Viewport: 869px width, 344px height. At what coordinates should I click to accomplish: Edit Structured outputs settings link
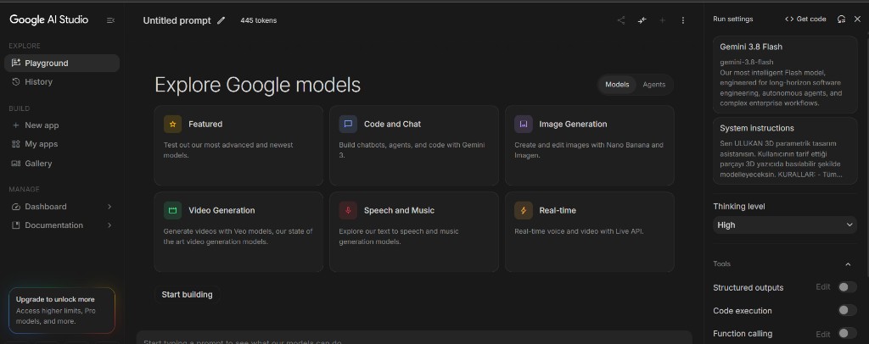823,287
